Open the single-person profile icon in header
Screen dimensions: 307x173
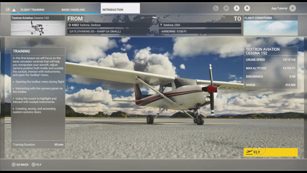(236, 8)
